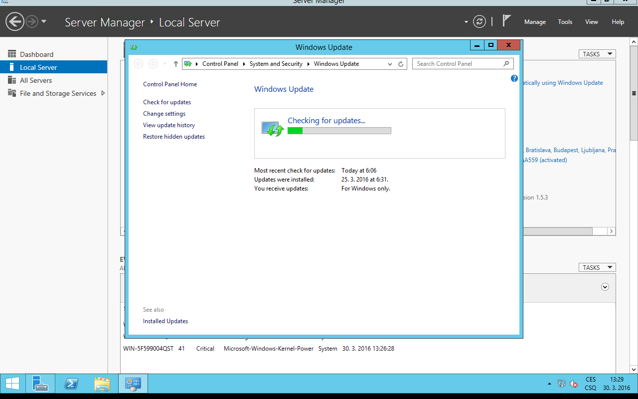Select File and Storage Services
Image resolution: width=638 pixels, height=399 pixels.
58,93
